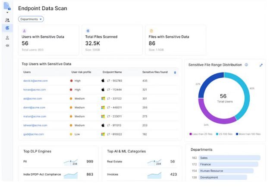Select the Finance department bar
The width and height of the screenshot is (270, 194).
[x=228, y=164]
